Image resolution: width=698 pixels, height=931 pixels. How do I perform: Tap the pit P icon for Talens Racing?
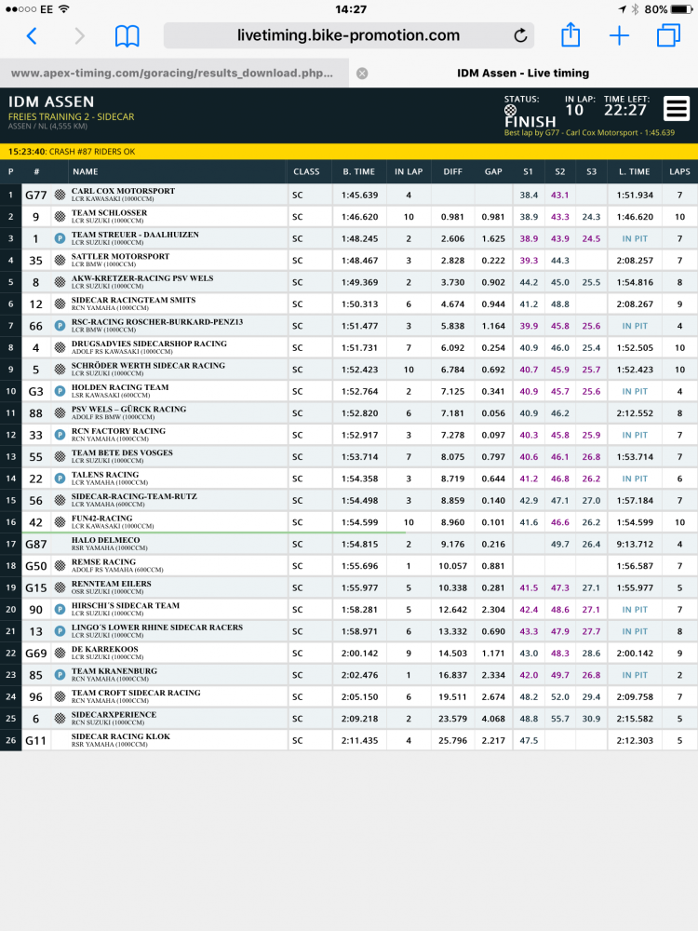coord(60,479)
